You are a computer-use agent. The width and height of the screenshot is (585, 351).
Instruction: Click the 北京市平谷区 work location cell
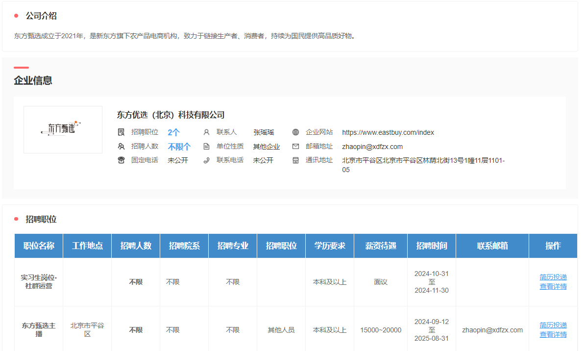click(x=87, y=330)
